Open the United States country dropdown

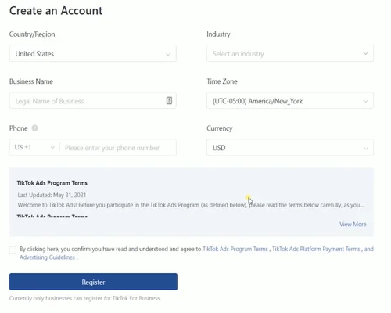coord(93,53)
